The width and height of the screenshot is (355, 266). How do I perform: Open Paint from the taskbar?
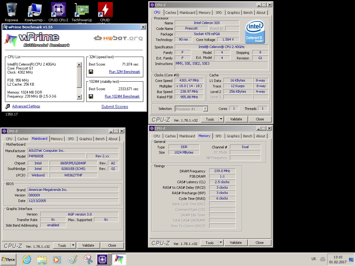(x=72, y=260)
